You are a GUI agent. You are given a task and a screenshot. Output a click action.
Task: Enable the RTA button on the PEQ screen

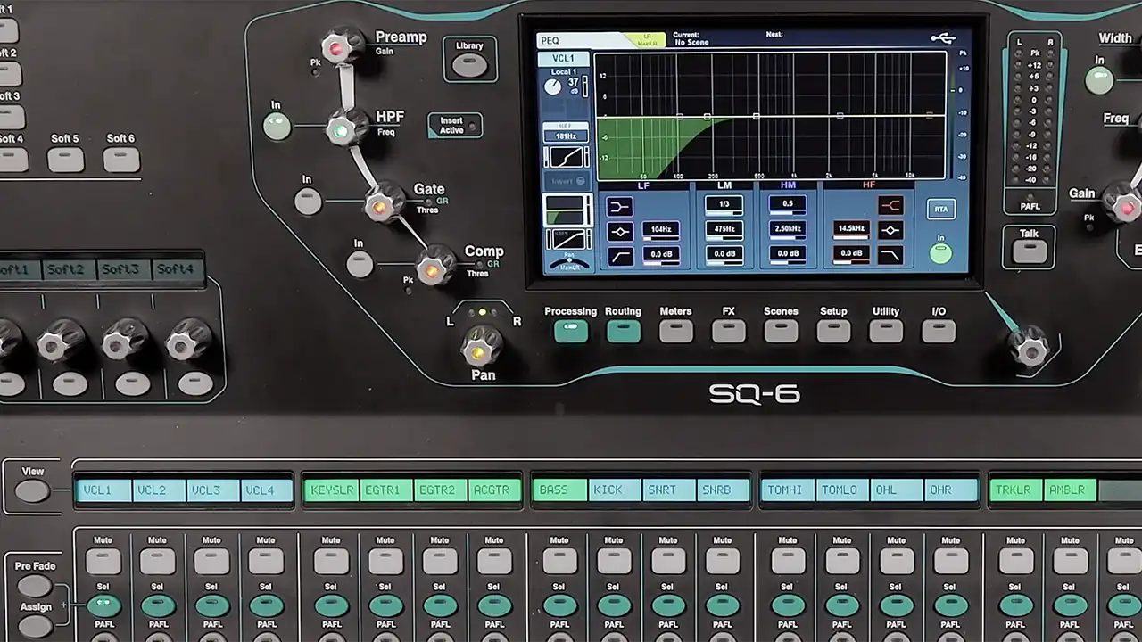click(940, 210)
